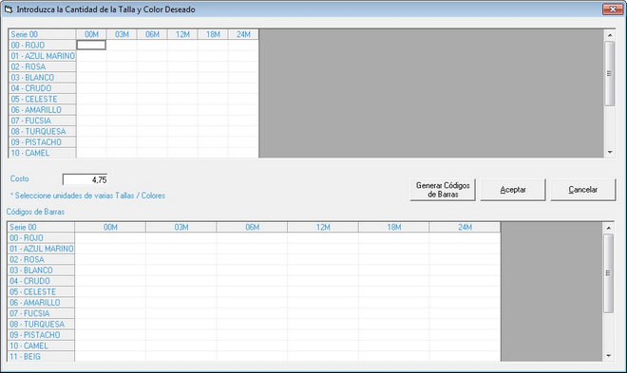
Task: Select 03M column header in top grid
Action: click(x=122, y=34)
